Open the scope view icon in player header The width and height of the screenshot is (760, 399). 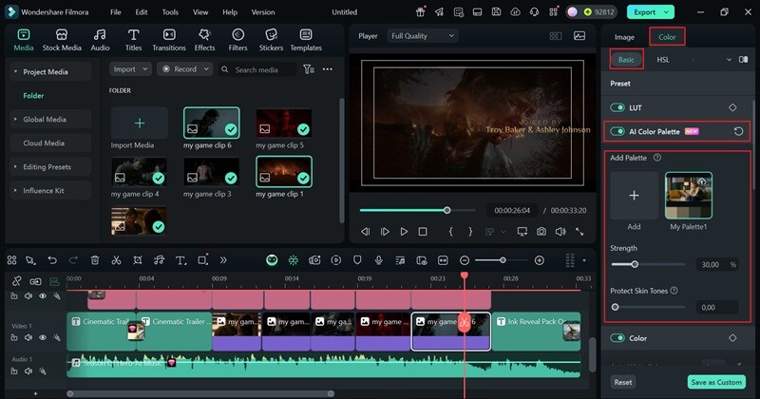pyautogui.click(x=579, y=36)
